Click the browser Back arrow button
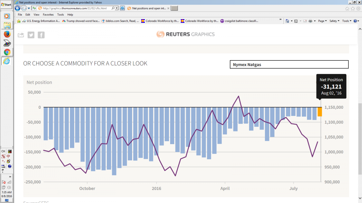 click(18, 8)
